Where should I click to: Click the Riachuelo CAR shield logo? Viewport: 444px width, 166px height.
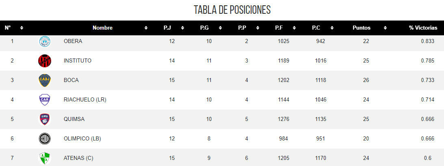[x=44, y=100]
